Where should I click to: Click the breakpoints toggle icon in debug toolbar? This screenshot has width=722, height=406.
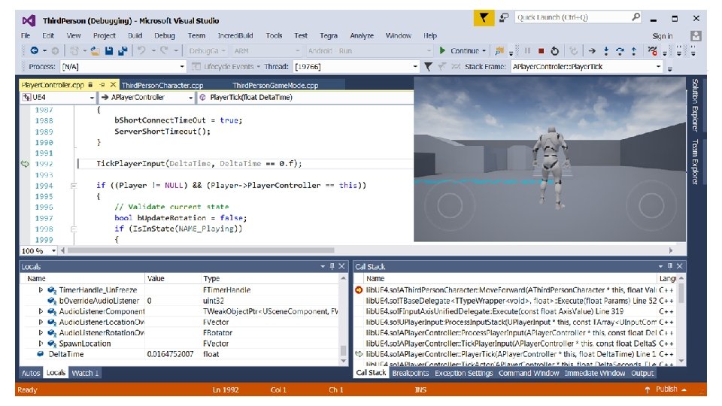pos(653,50)
